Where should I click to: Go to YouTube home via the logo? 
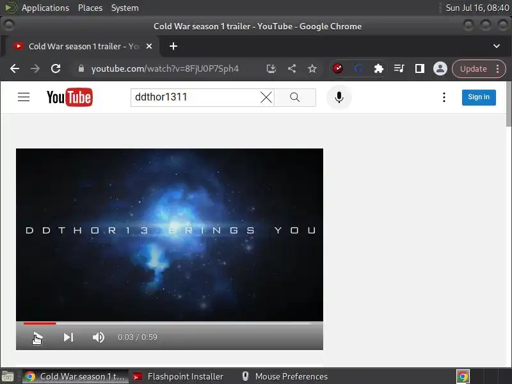pyautogui.click(x=70, y=97)
